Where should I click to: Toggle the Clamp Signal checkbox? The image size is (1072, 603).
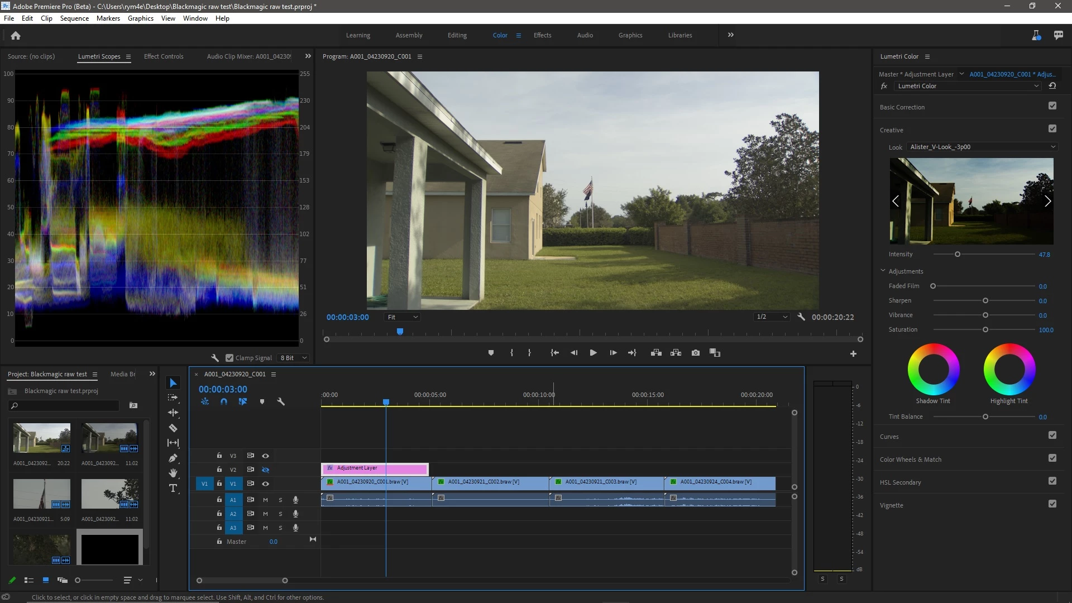(229, 358)
